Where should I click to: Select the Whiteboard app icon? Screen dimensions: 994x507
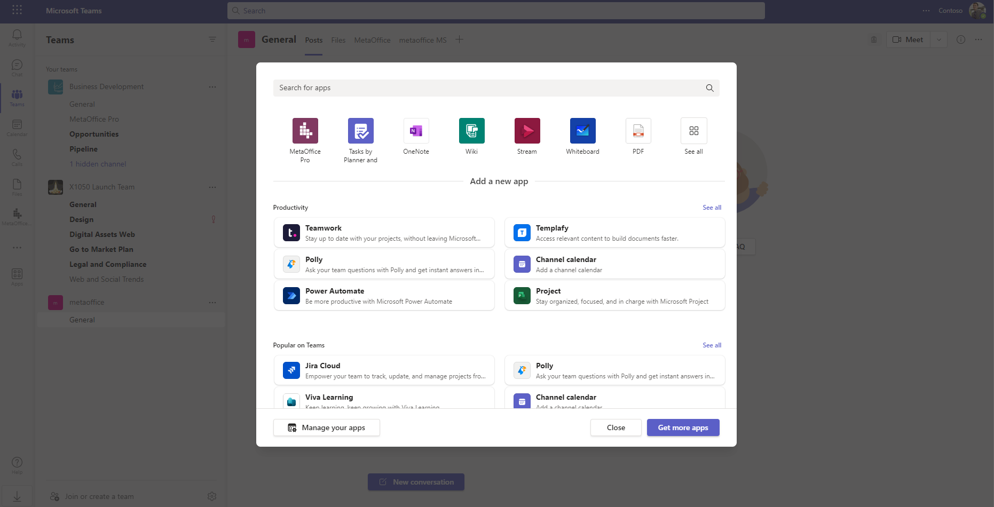pos(582,131)
